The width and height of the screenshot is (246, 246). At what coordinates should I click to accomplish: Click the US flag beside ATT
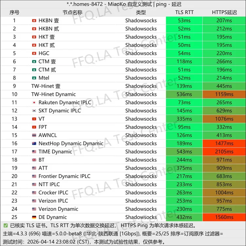click(34, 168)
